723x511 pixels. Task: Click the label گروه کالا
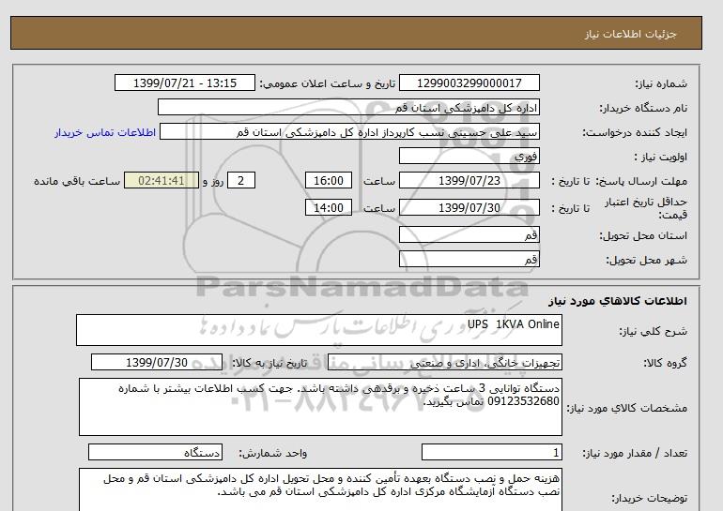(x=666, y=363)
